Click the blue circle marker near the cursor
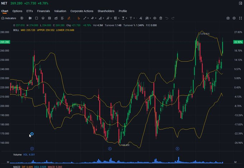Screen dimensions: 244x168 pos(32,134)
